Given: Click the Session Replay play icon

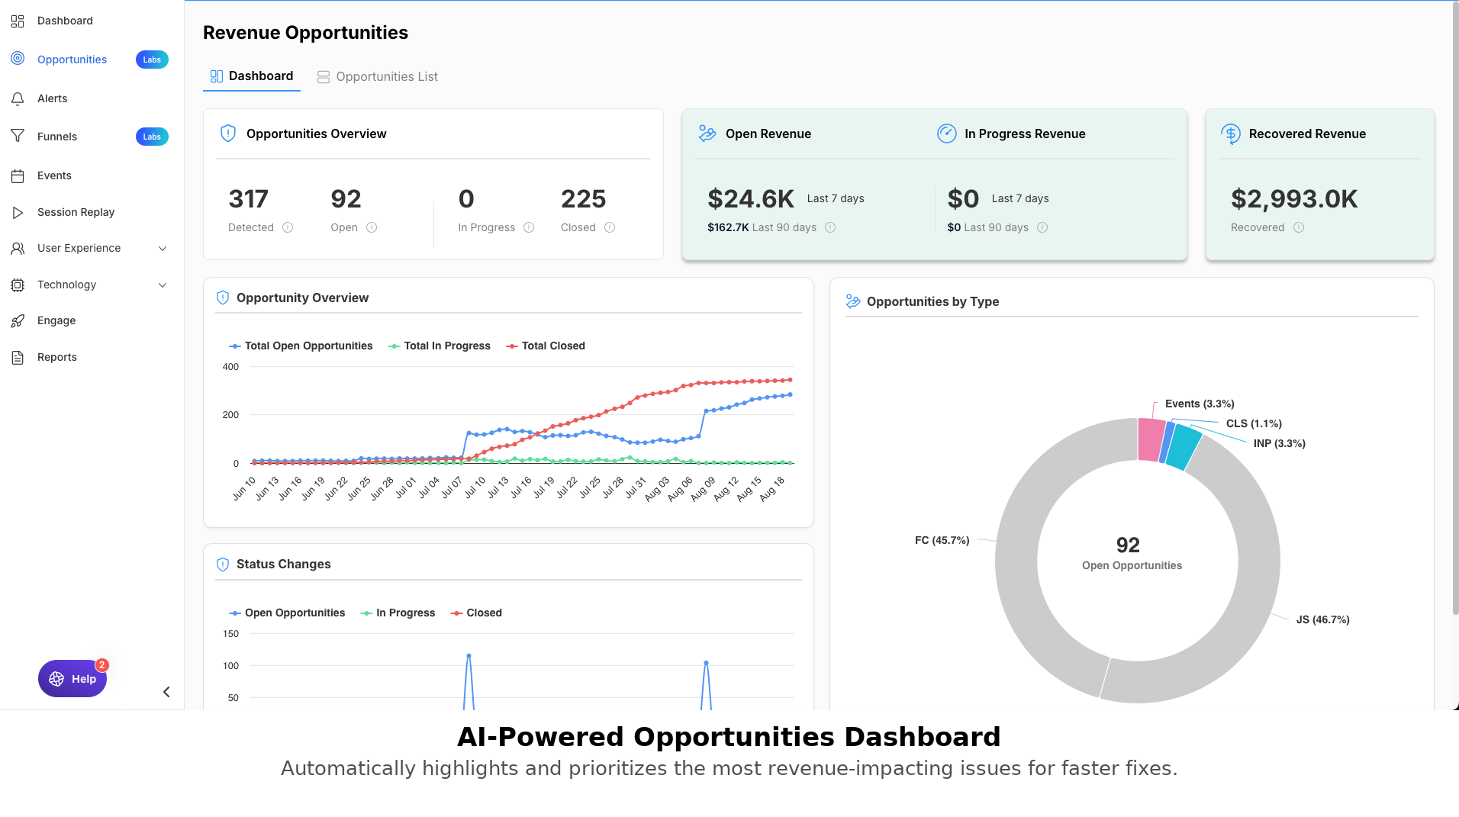Looking at the screenshot, I should (18, 213).
